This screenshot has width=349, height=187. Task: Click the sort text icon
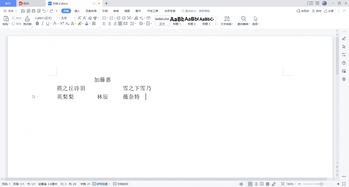coord(136,18)
